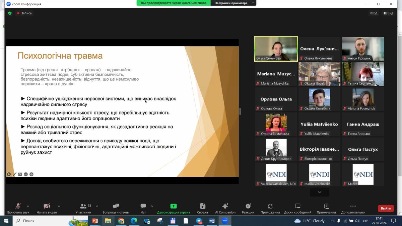Click the green encryption shield icon
This screenshot has width=402, height=226.
pyautogui.click(x=10, y=13)
